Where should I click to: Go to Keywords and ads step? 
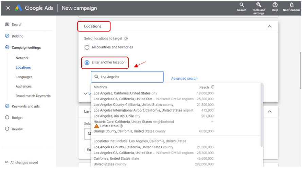(x=25, y=106)
